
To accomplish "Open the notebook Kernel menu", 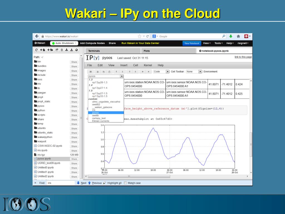I will (x=148, y=65).
